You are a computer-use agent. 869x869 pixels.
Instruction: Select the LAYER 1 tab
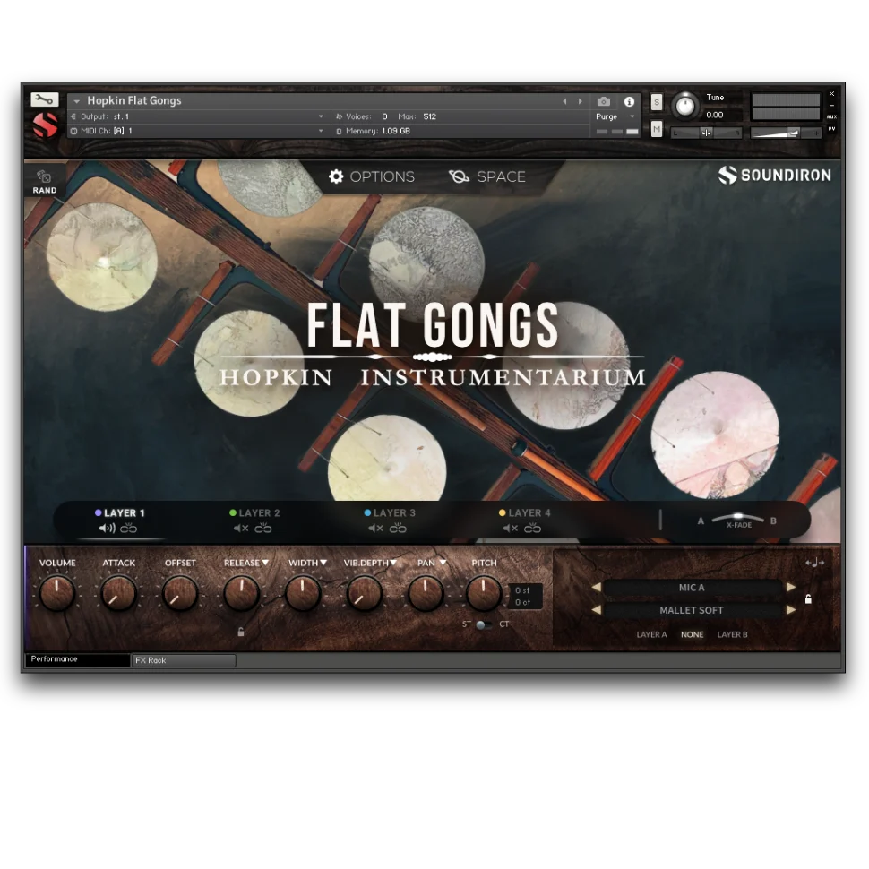(x=120, y=513)
